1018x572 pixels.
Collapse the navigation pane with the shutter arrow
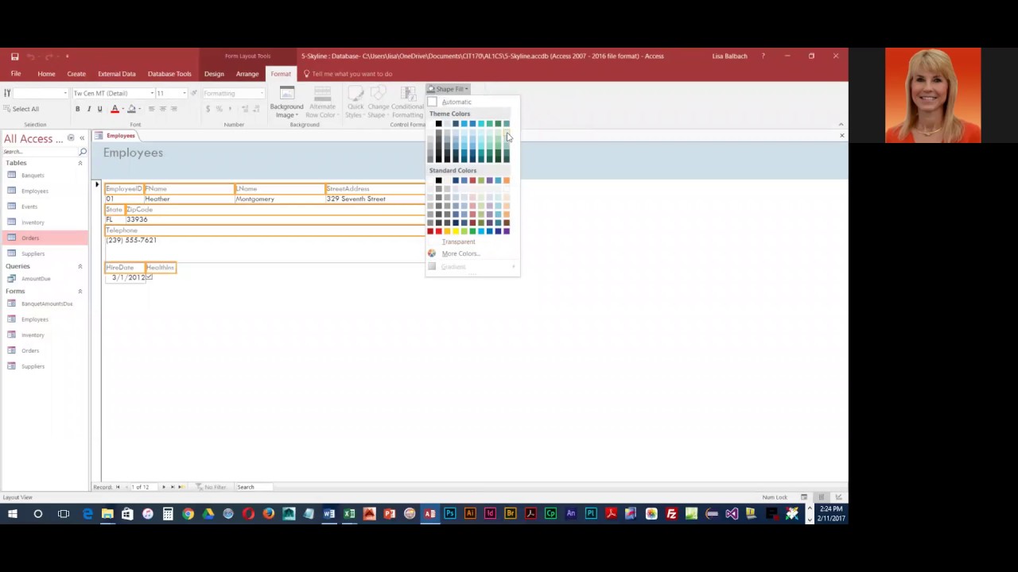point(81,138)
